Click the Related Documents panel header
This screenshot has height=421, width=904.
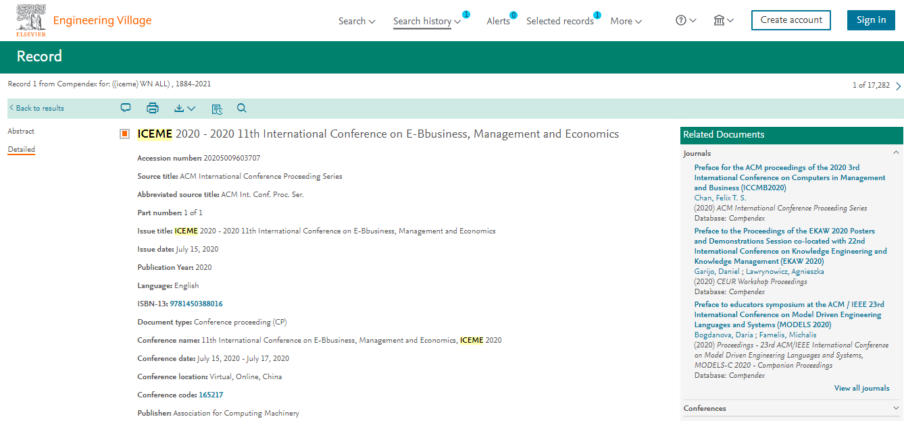[792, 134]
